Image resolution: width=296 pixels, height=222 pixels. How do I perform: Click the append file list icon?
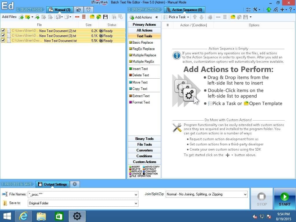point(99,17)
